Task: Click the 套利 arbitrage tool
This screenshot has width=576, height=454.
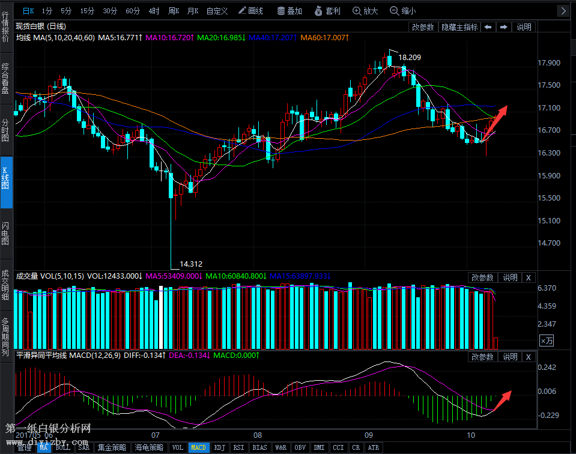Action: (327, 11)
